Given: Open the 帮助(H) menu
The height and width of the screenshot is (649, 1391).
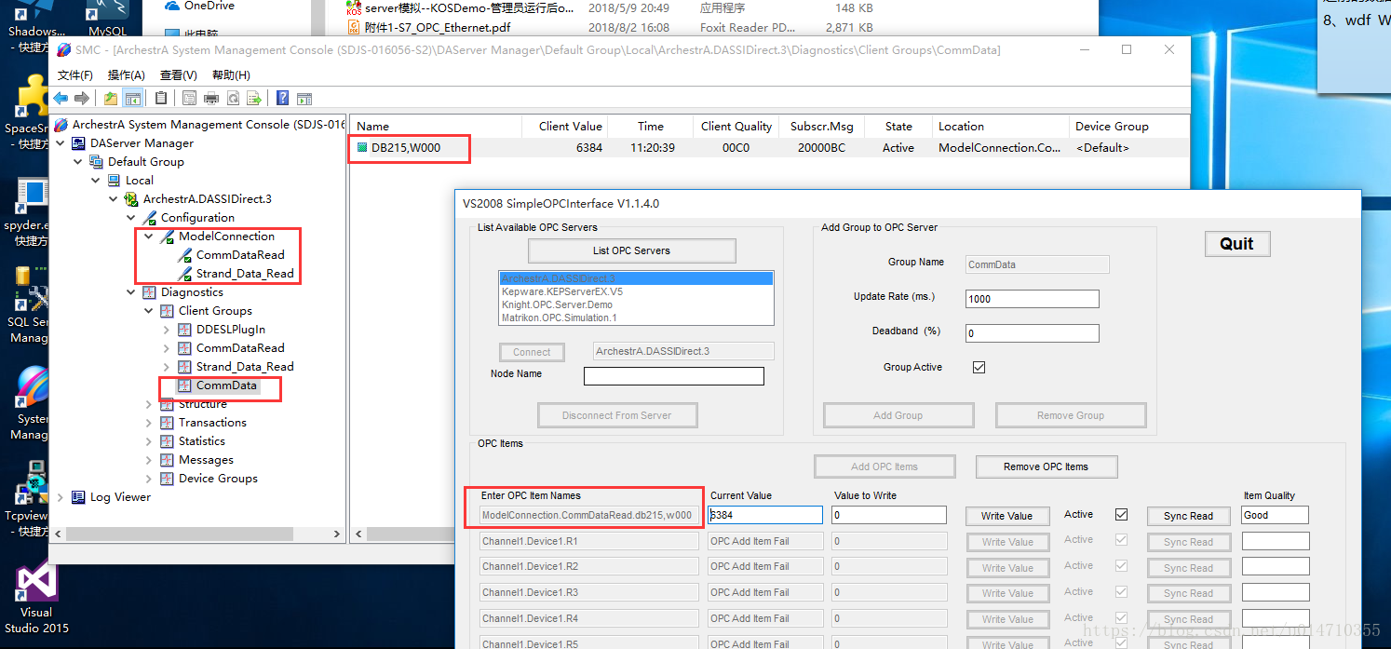Looking at the screenshot, I should pos(231,75).
